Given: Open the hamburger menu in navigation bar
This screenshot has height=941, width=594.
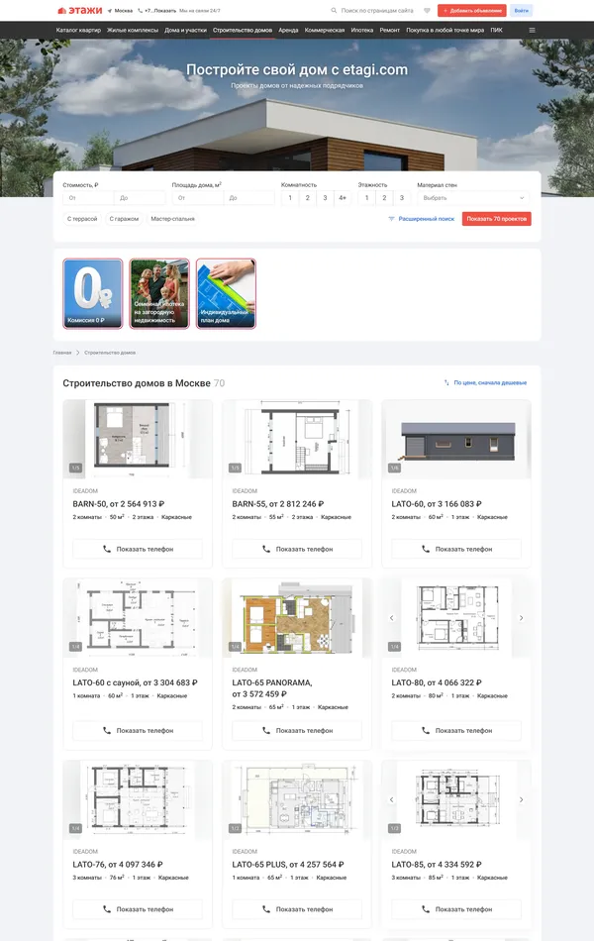Looking at the screenshot, I should (x=532, y=31).
